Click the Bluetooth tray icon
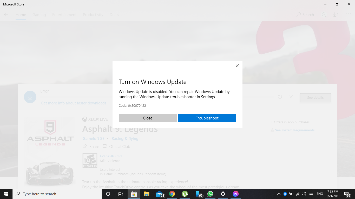355x199 pixels. click(285, 194)
